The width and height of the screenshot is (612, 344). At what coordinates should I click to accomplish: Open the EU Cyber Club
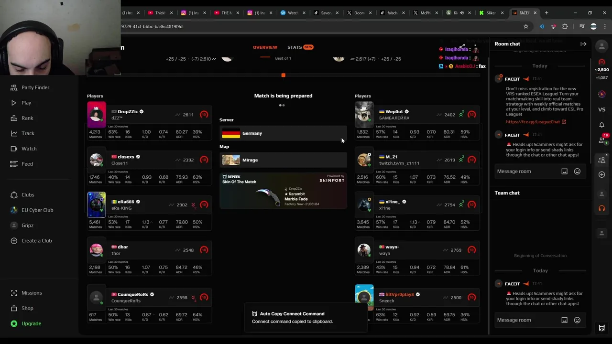32,210
